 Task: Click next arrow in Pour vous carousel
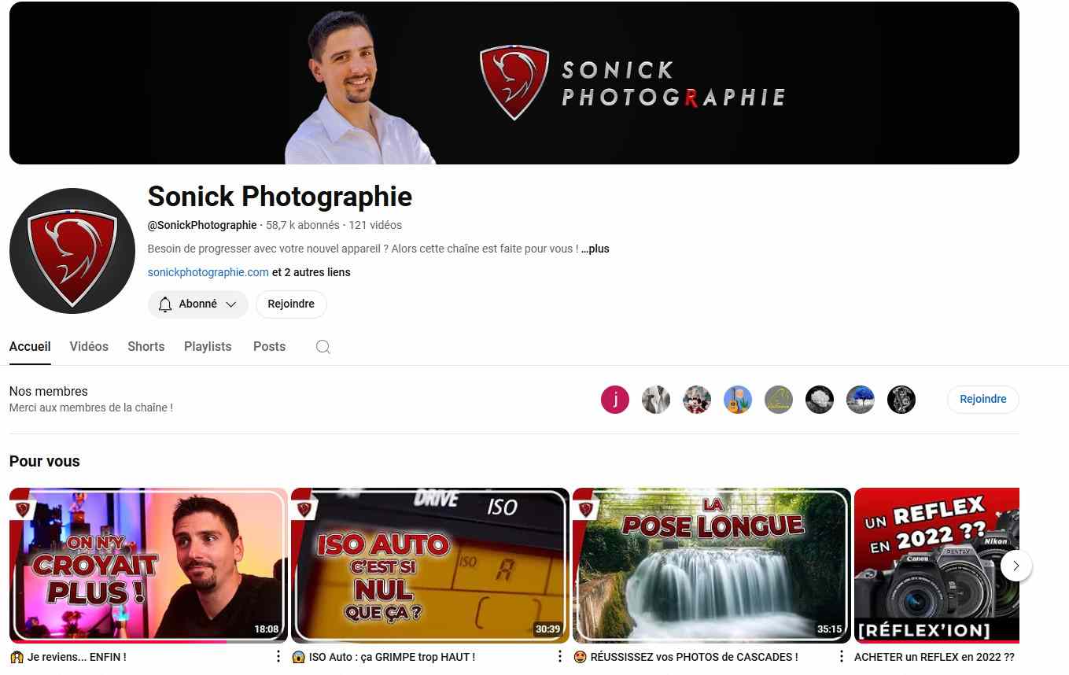[1016, 566]
